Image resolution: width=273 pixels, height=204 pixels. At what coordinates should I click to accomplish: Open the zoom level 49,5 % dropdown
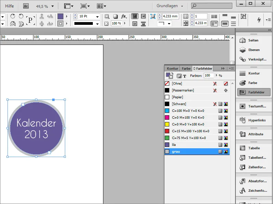[53, 6]
